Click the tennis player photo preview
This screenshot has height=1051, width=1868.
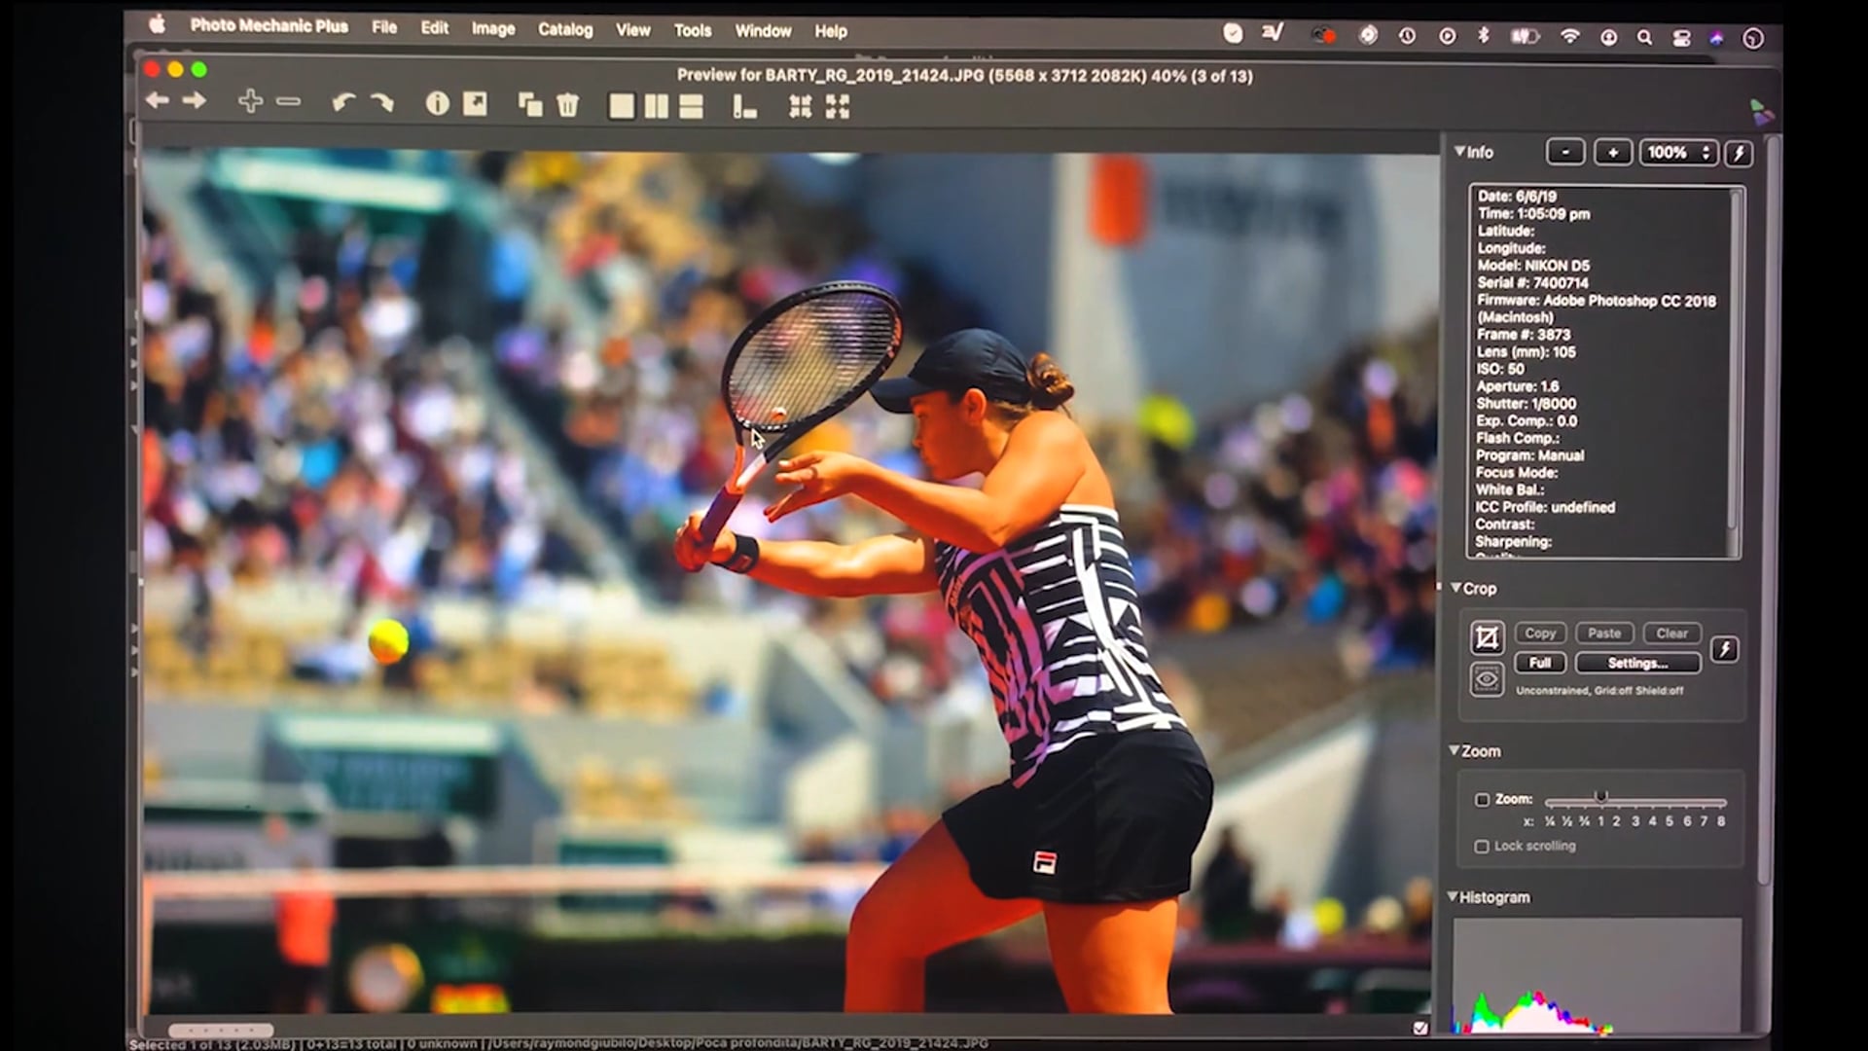tap(790, 581)
